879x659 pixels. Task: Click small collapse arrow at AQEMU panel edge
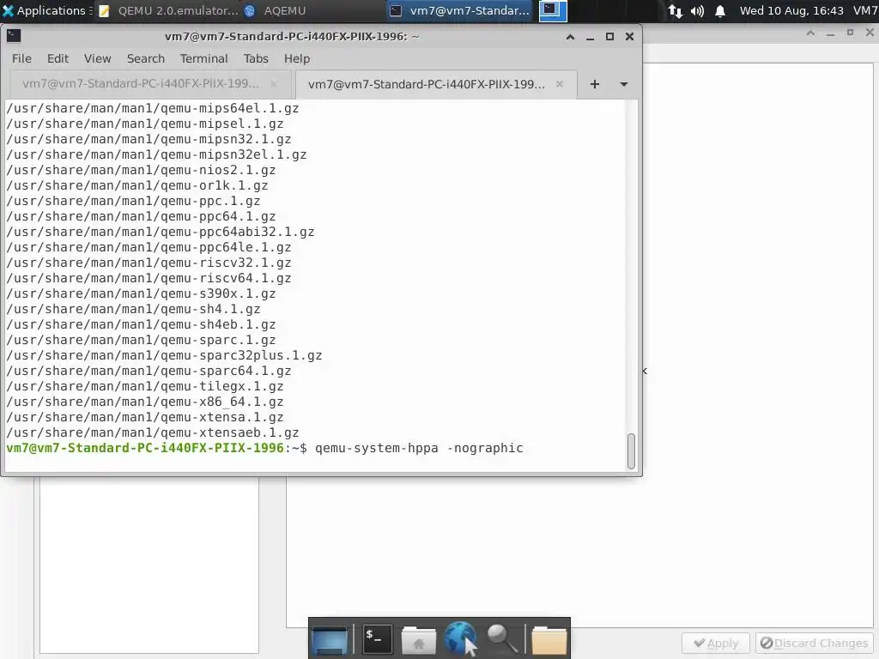click(x=645, y=371)
